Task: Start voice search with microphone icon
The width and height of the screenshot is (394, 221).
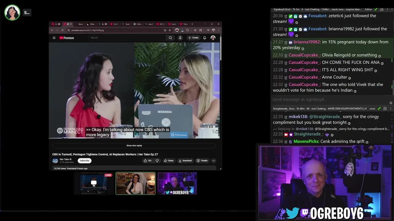Action: [x=180, y=38]
